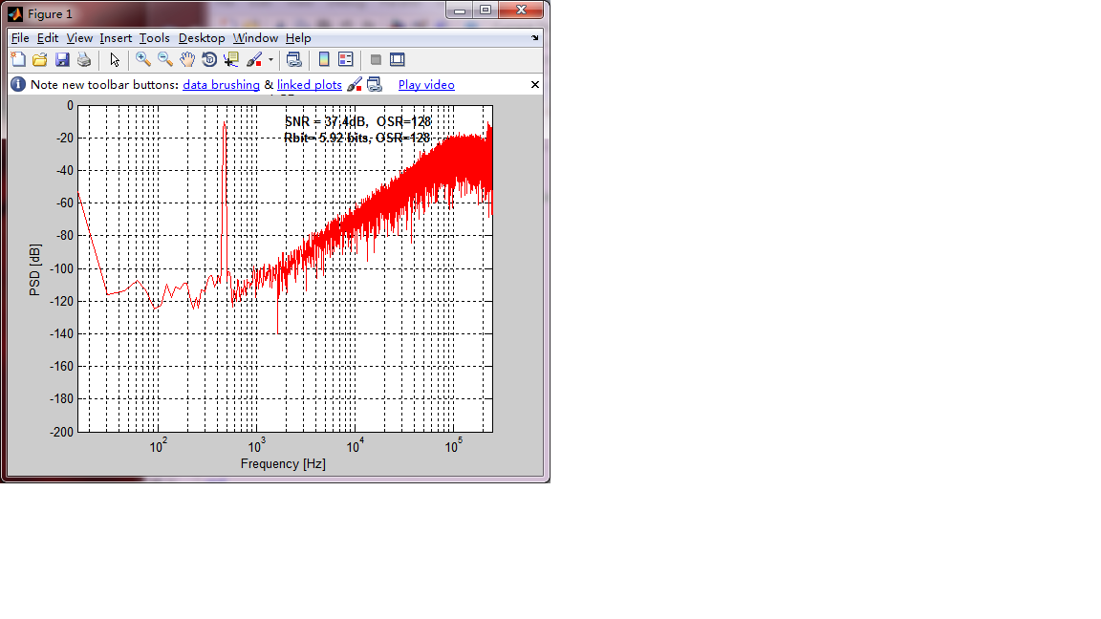Image resolution: width=1101 pixels, height=619 pixels.
Task: Save figure with the floppy disk icon
Action: (62, 59)
